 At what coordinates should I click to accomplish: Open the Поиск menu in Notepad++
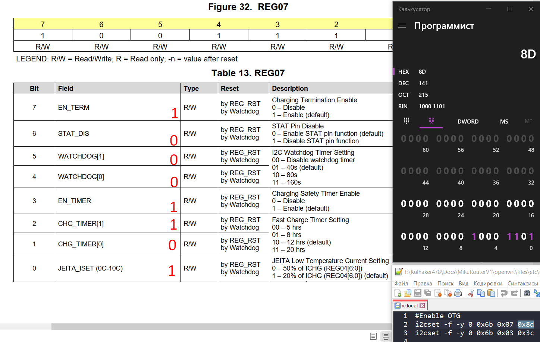(445, 284)
